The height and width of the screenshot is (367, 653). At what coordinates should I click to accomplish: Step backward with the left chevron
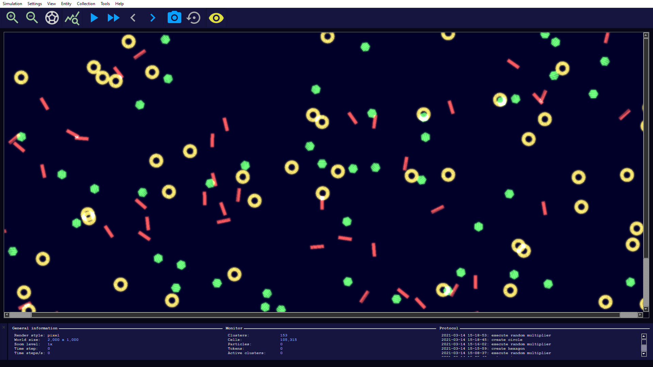pyautogui.click(x=133, y=18)
